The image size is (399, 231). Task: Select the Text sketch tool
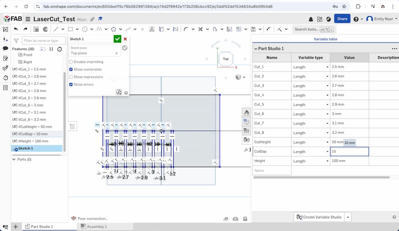152,29
